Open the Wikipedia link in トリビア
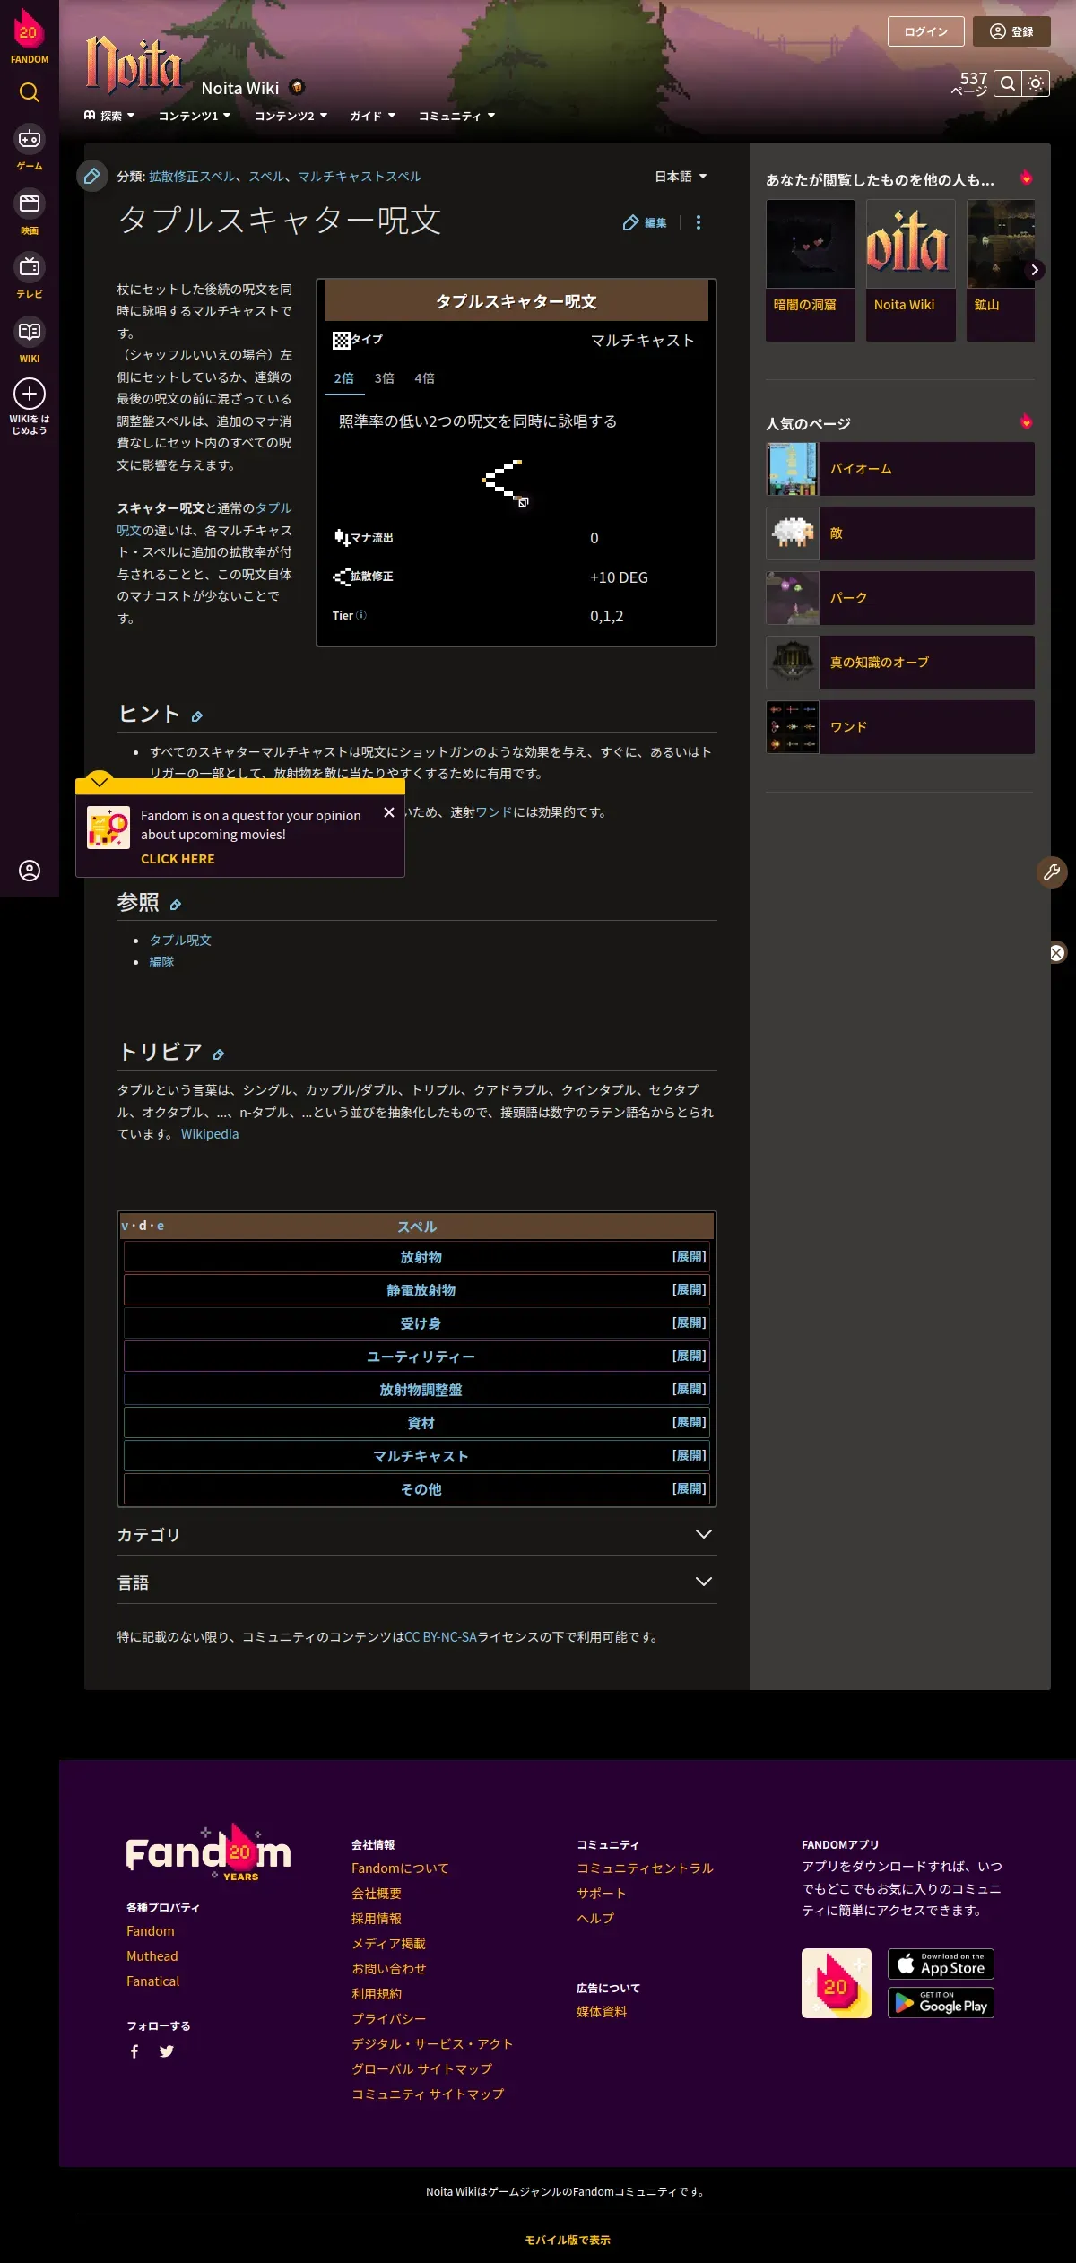 210,1134
